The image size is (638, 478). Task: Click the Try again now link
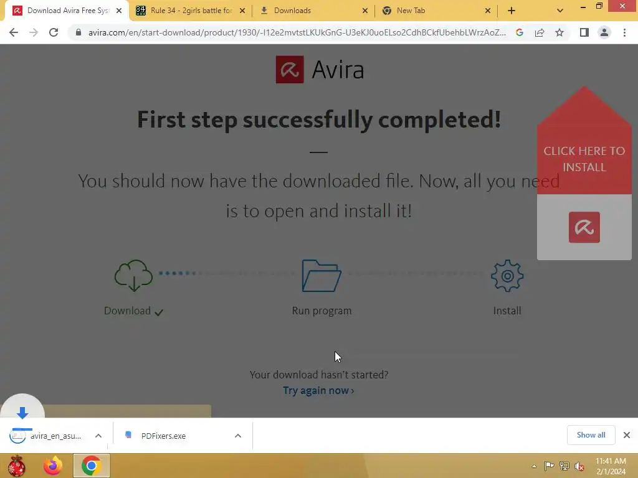[318, 391]
